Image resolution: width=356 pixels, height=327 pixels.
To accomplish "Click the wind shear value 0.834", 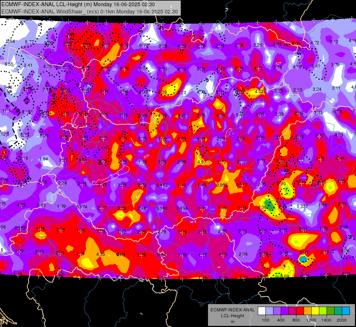I will pyautogui.click(x=182, y=208).
